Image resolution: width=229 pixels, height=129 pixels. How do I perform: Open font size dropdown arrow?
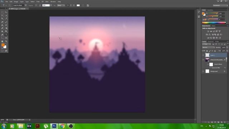click(x=51, y=5)
